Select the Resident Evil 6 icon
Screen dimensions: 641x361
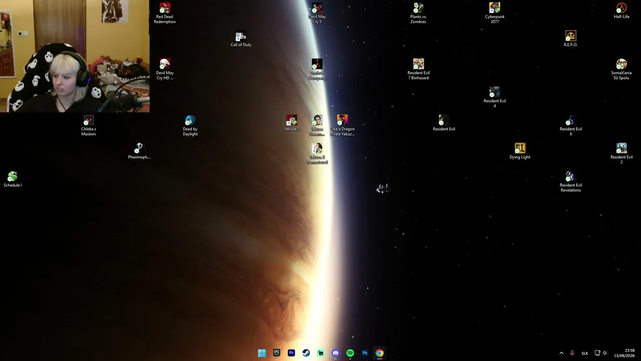click(x=570, y=125)
